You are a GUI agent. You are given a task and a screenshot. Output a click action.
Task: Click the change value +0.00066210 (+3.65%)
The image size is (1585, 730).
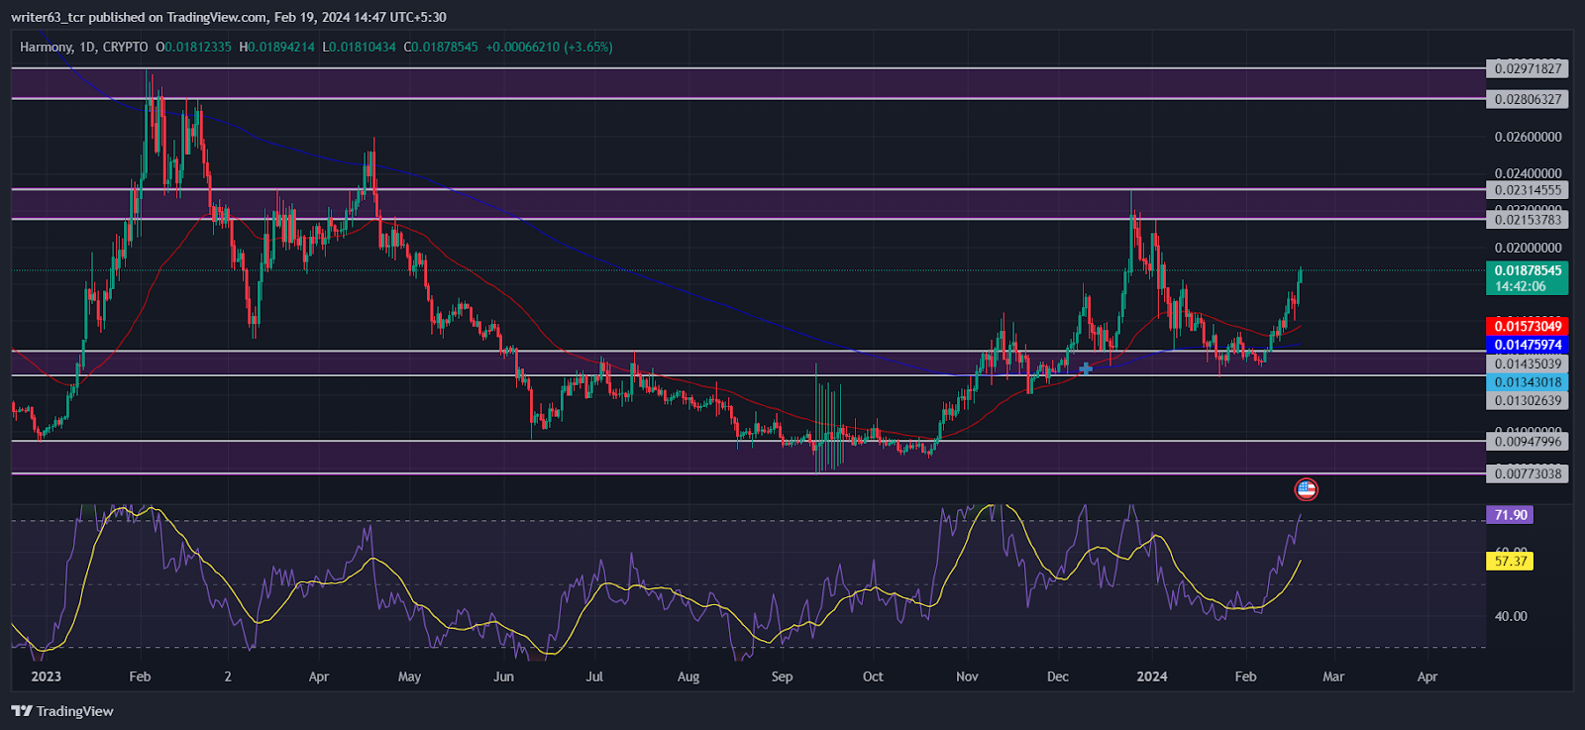[x=549, y=47]
